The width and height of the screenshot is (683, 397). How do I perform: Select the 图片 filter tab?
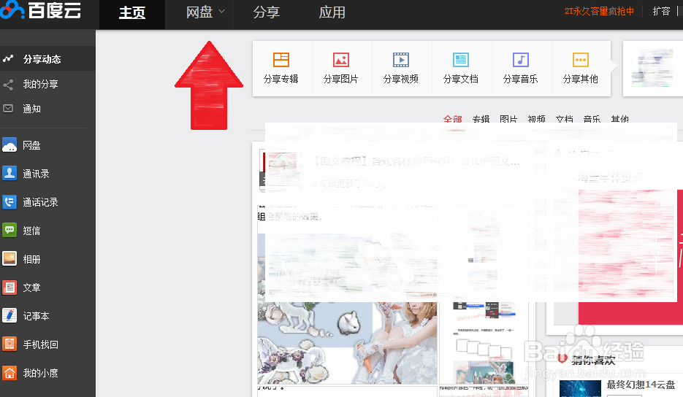[x=508, y=119]
